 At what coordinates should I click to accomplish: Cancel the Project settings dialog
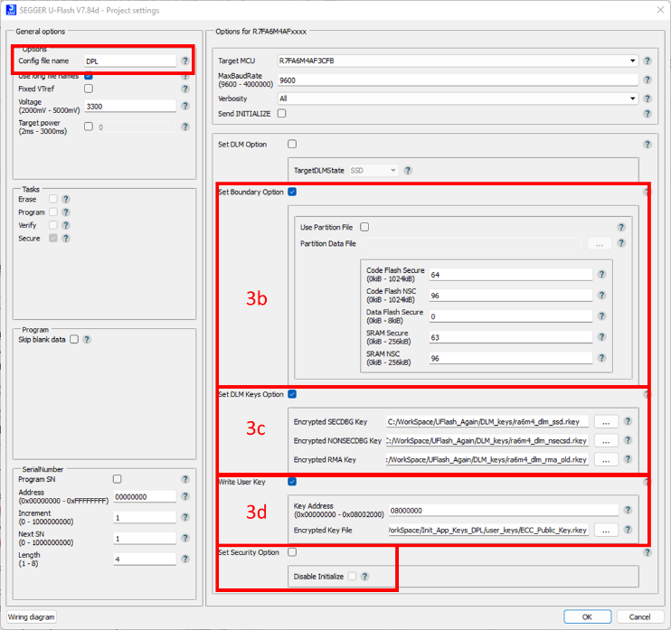pos(639,616)
